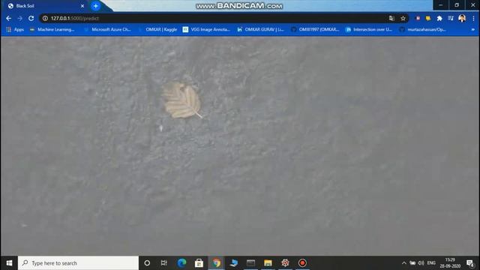Open the Microsoft Azure bookmark

coord(108,29)
